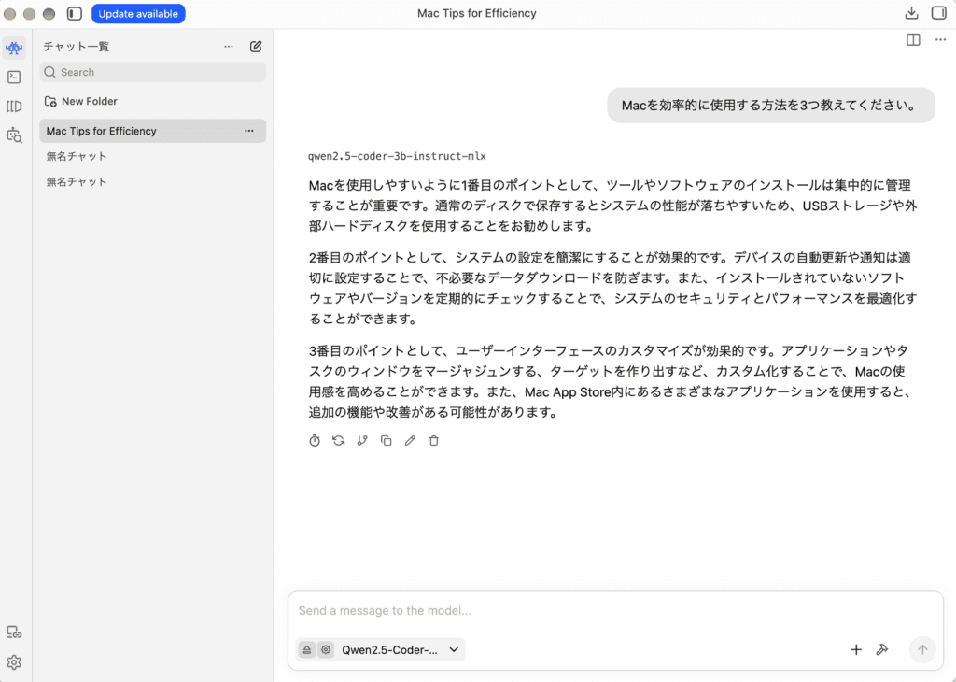This screenshot has height=682, width=956.
Task: Click the send message arrow button
Action: pos(922,649)
